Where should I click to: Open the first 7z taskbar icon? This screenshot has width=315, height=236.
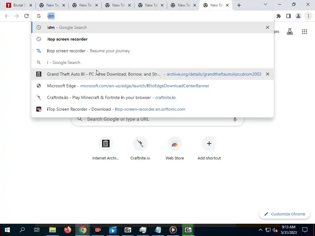pyautogui.click(x=128, y=230)
